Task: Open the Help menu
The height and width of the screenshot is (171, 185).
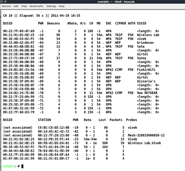Action: point(62,6)
